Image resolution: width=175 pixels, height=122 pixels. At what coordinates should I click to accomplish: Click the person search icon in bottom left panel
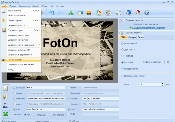(6, 106)
